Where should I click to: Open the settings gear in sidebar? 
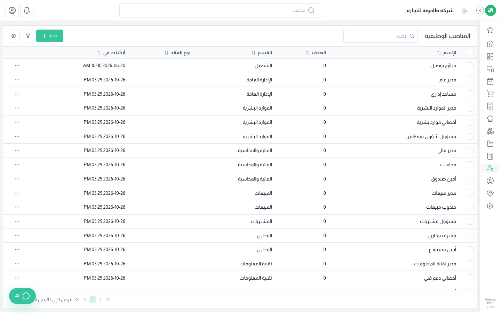coord(490,206)
